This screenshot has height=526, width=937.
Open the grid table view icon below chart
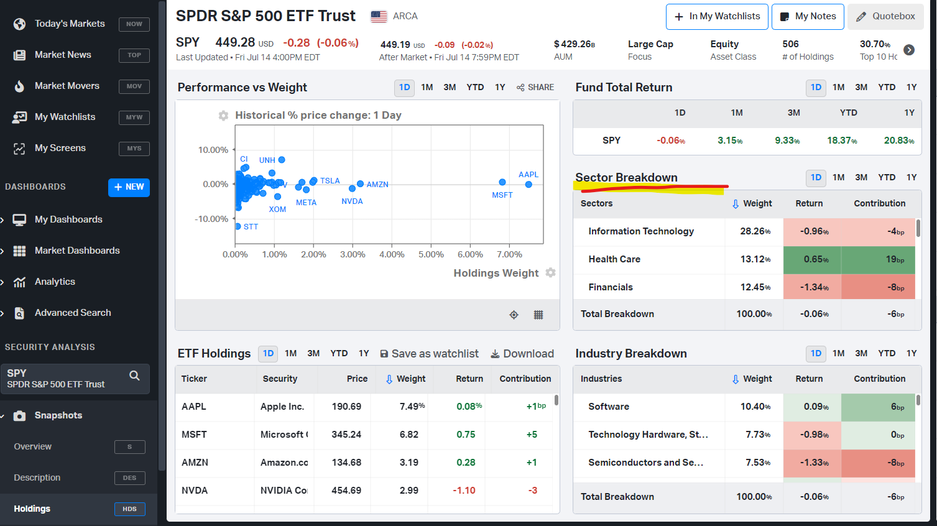[538, 315]
